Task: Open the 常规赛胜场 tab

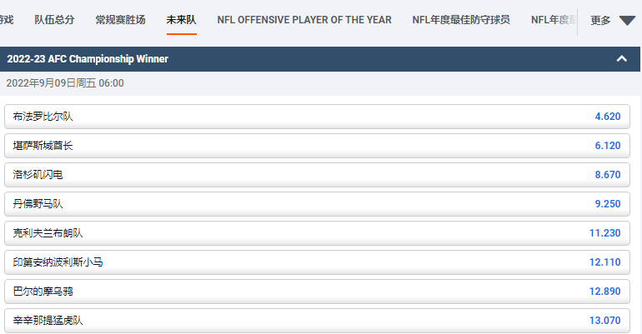Action: click(x=120, y=20)
